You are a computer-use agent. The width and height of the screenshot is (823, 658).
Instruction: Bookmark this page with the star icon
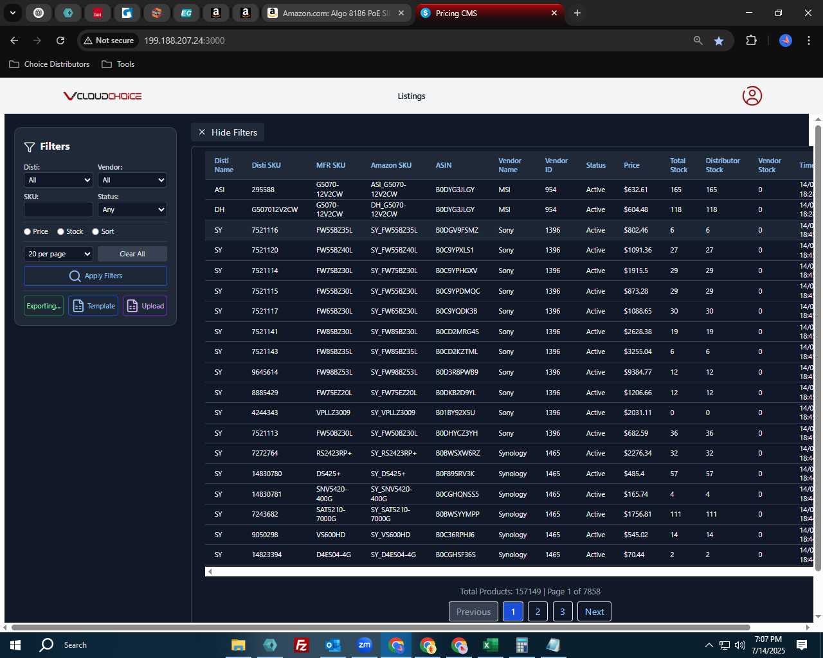[x=719, y=40]
